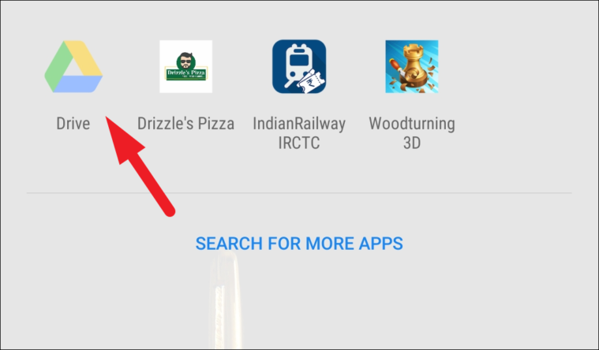Tap the "IndianRailway" label text
Screen dimensions: 599x350
click(x=299, y=124)
